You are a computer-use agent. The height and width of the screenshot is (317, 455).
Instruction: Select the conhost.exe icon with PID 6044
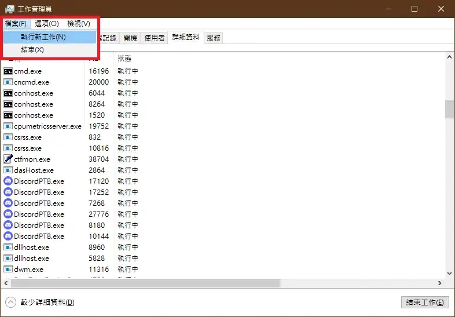(x=8, y=93)
